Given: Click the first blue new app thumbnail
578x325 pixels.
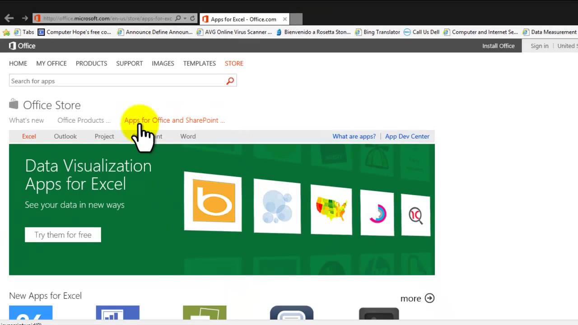Looking at the screenshot, I should [31, 312].
